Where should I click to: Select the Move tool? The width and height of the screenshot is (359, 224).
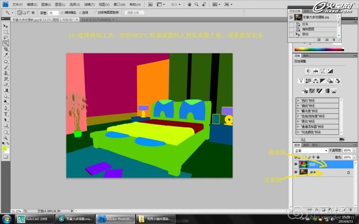tap(6, 26)
